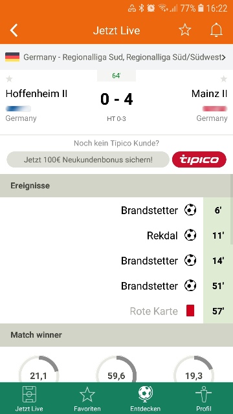
Task: Tap the German flag icon
Action: pos(12,57)
